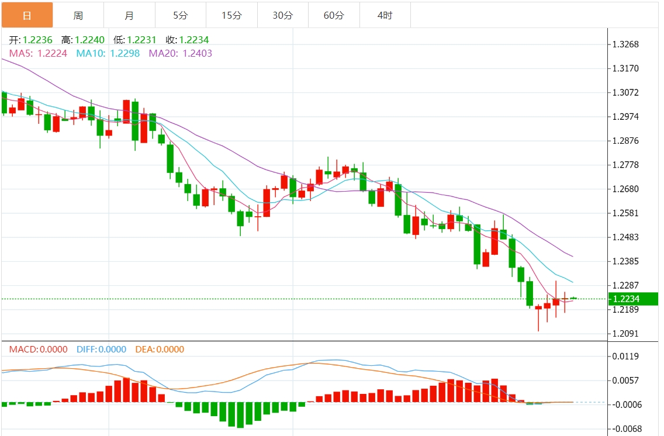Click the MA20 indicator label

point(181,53)
